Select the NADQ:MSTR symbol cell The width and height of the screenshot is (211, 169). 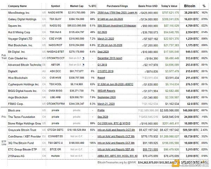pyautogui.click(x=55, y=13)
